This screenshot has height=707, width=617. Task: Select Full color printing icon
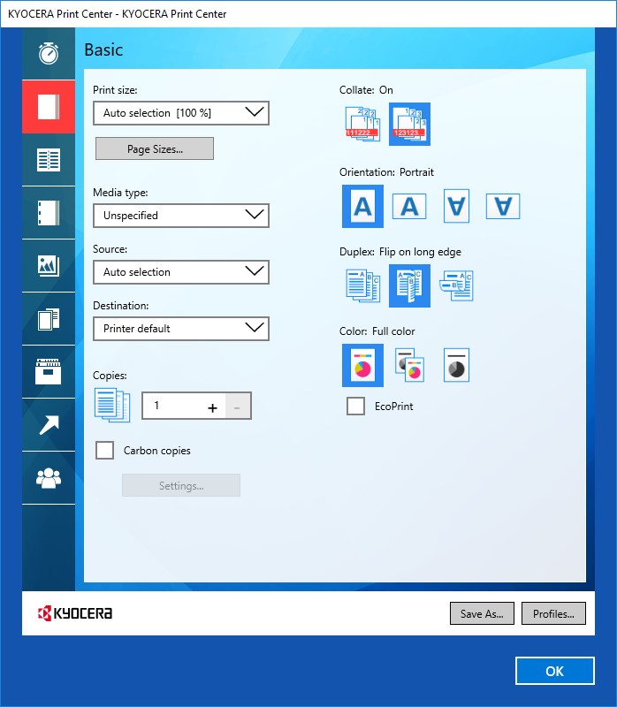pos(362,365)
